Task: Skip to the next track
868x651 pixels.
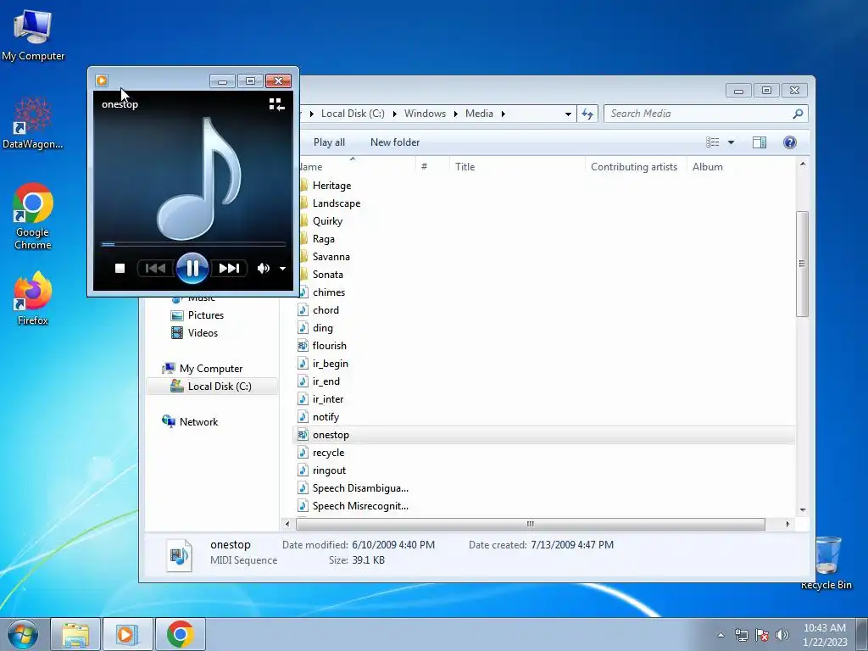Action: 229,269
